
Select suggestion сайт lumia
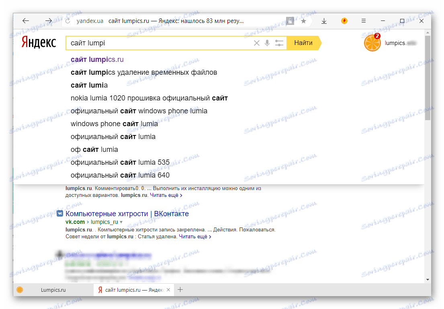(89, 85)
